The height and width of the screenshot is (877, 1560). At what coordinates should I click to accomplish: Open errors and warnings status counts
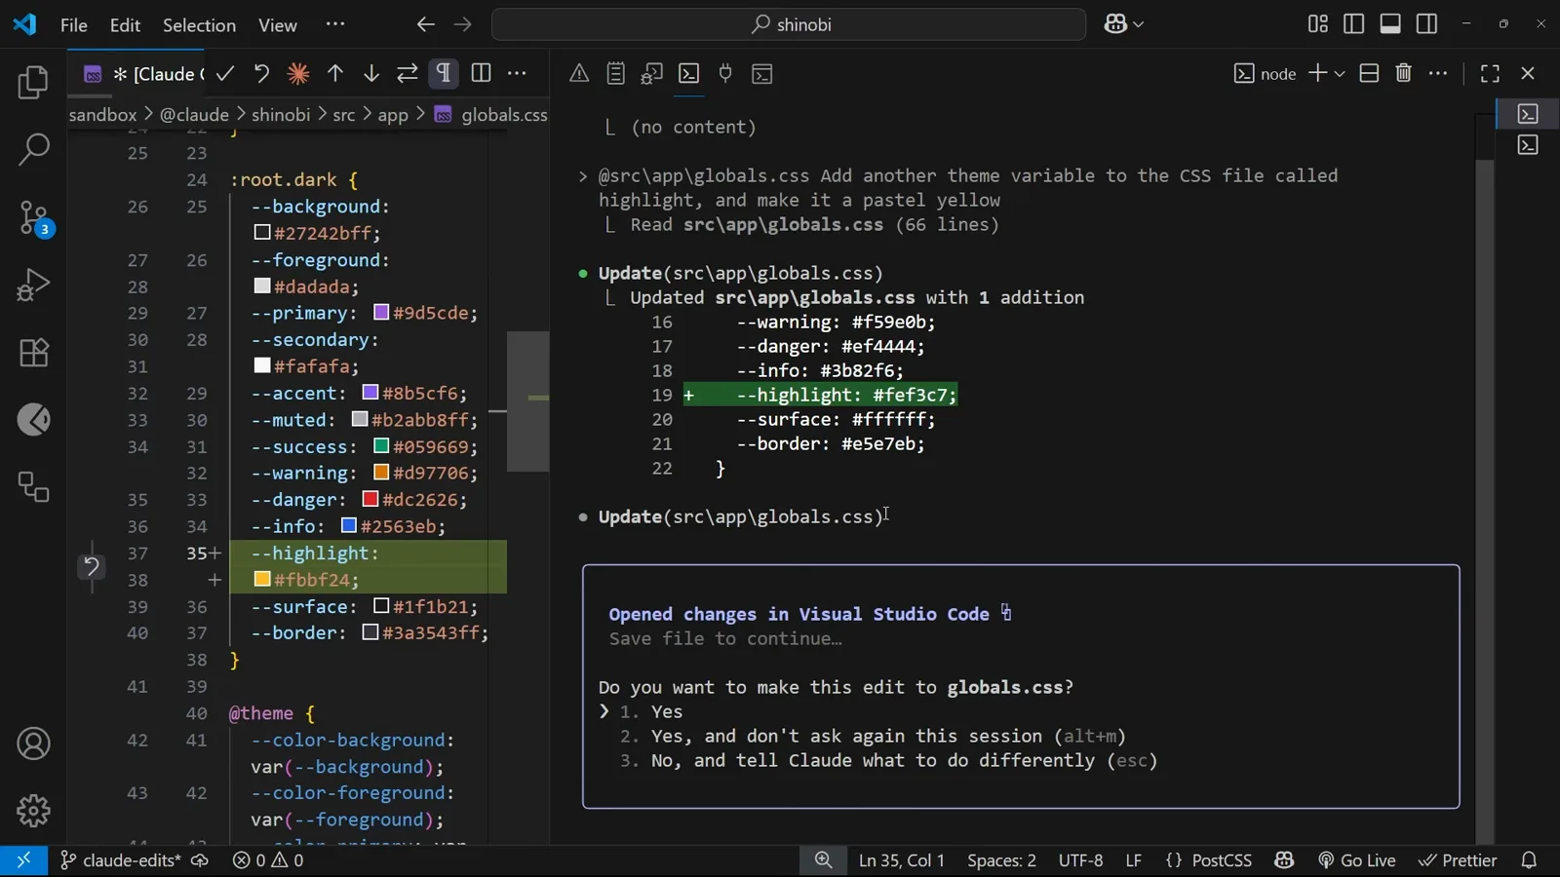tap(268, 860)
